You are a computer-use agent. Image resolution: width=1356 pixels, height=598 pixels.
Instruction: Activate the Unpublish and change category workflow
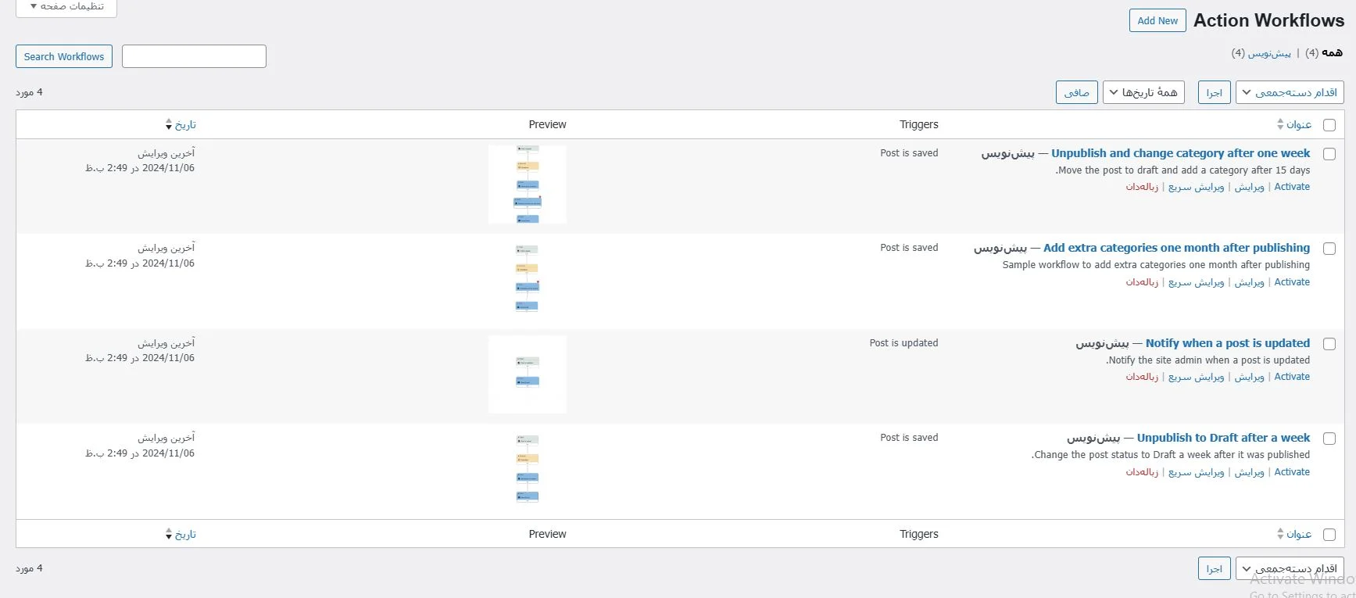tap(1292, 187)
